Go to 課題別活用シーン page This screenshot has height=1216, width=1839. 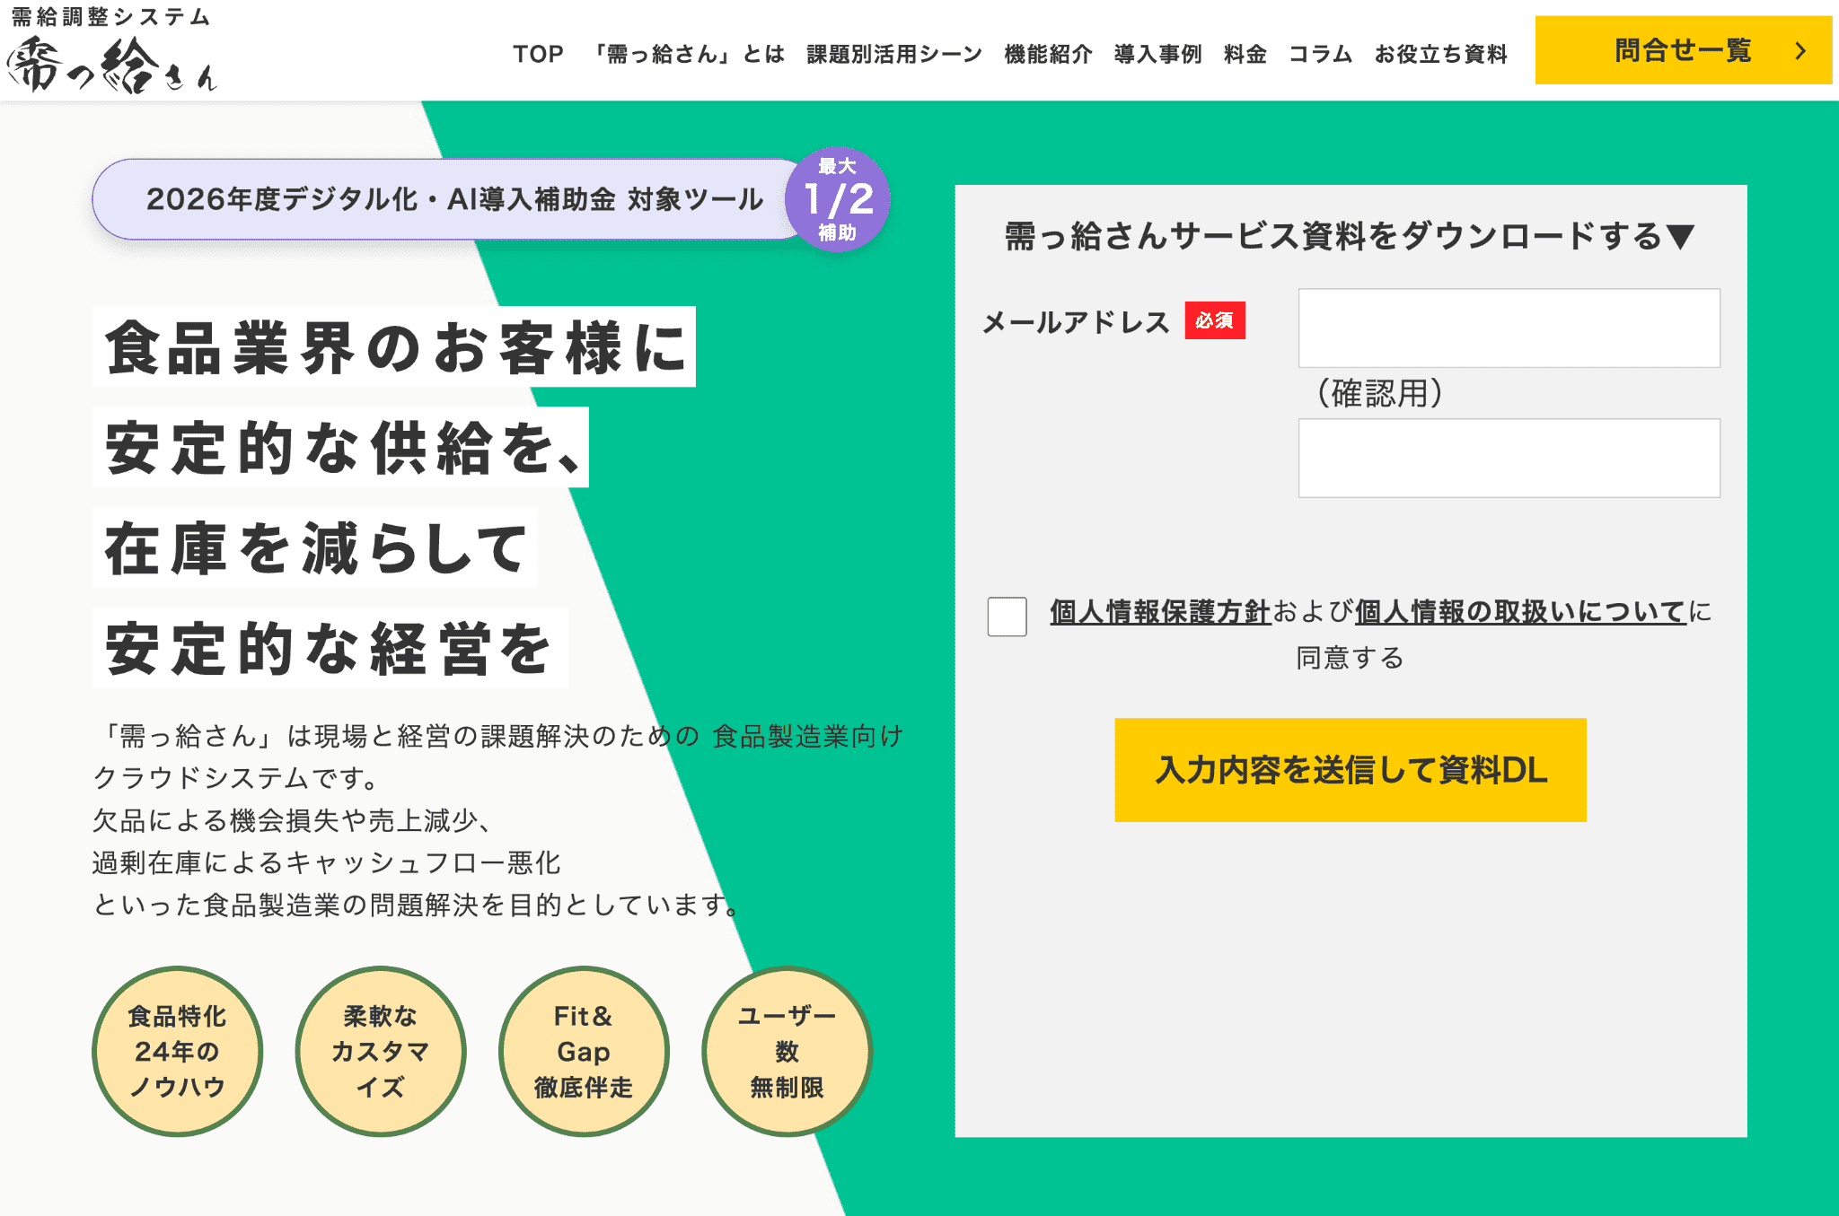pos(894,54)
